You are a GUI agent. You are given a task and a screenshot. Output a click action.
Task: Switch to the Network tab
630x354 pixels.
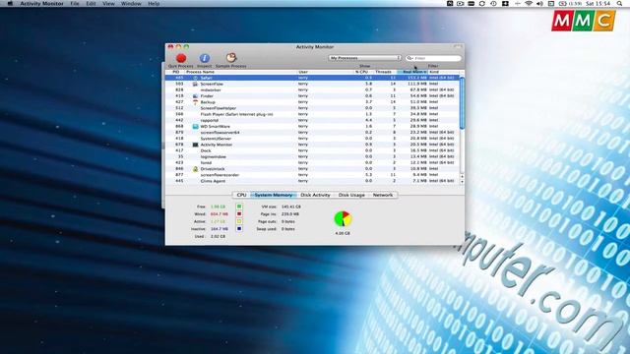(x=383, y=195)
